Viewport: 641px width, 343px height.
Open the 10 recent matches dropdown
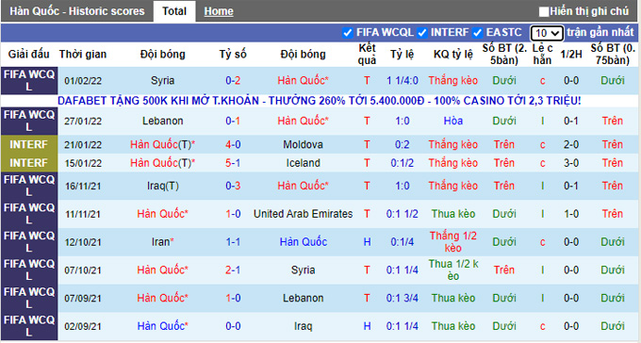coord(547,33)
